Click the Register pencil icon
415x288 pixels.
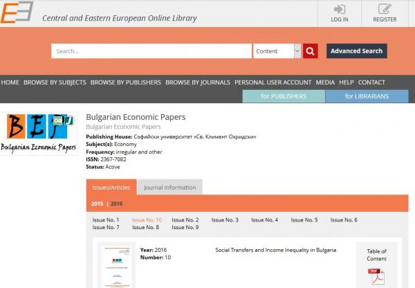click(x=385, y=9)
